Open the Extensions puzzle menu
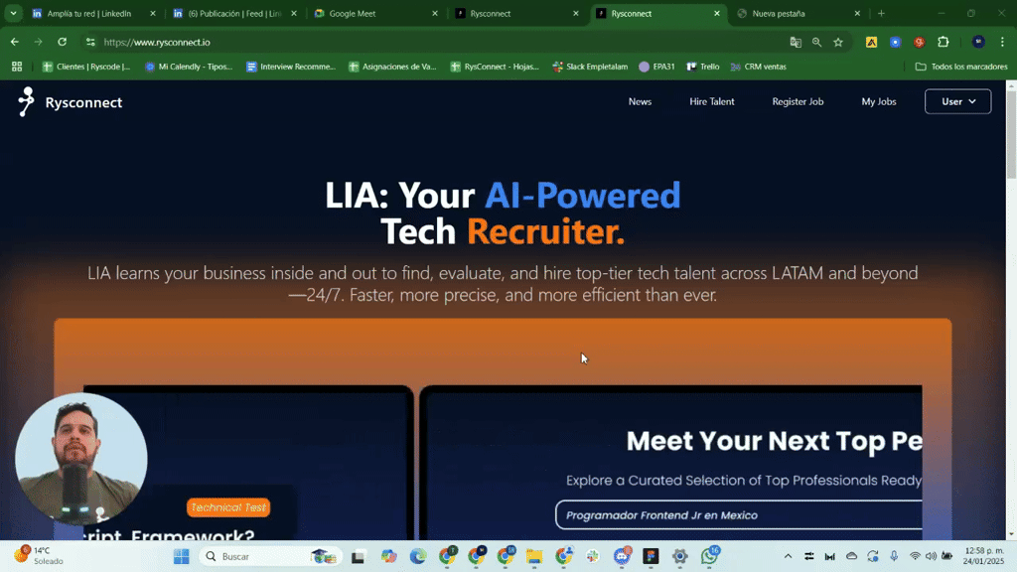The image size is (1017, 572). 944,42
